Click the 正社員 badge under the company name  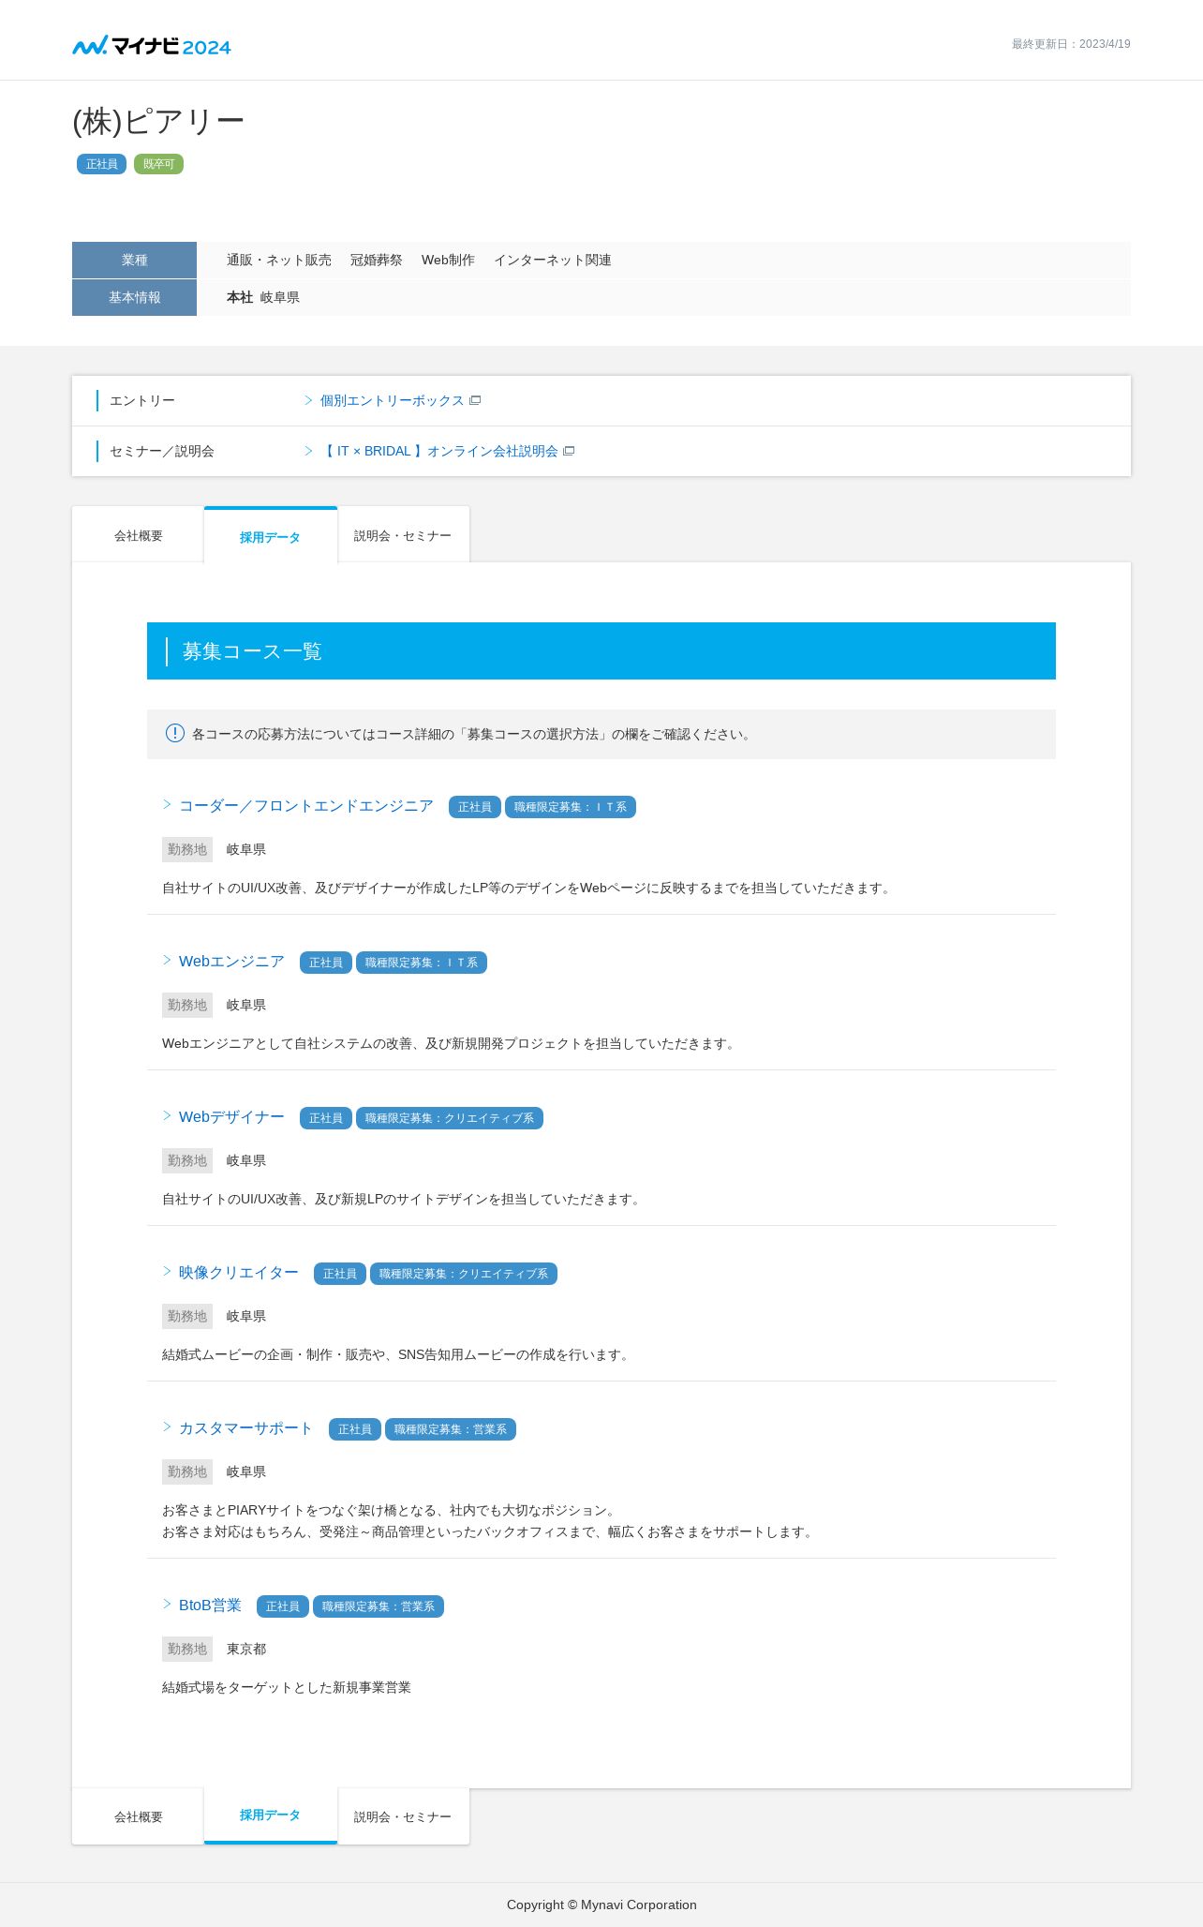pos(101,164)
